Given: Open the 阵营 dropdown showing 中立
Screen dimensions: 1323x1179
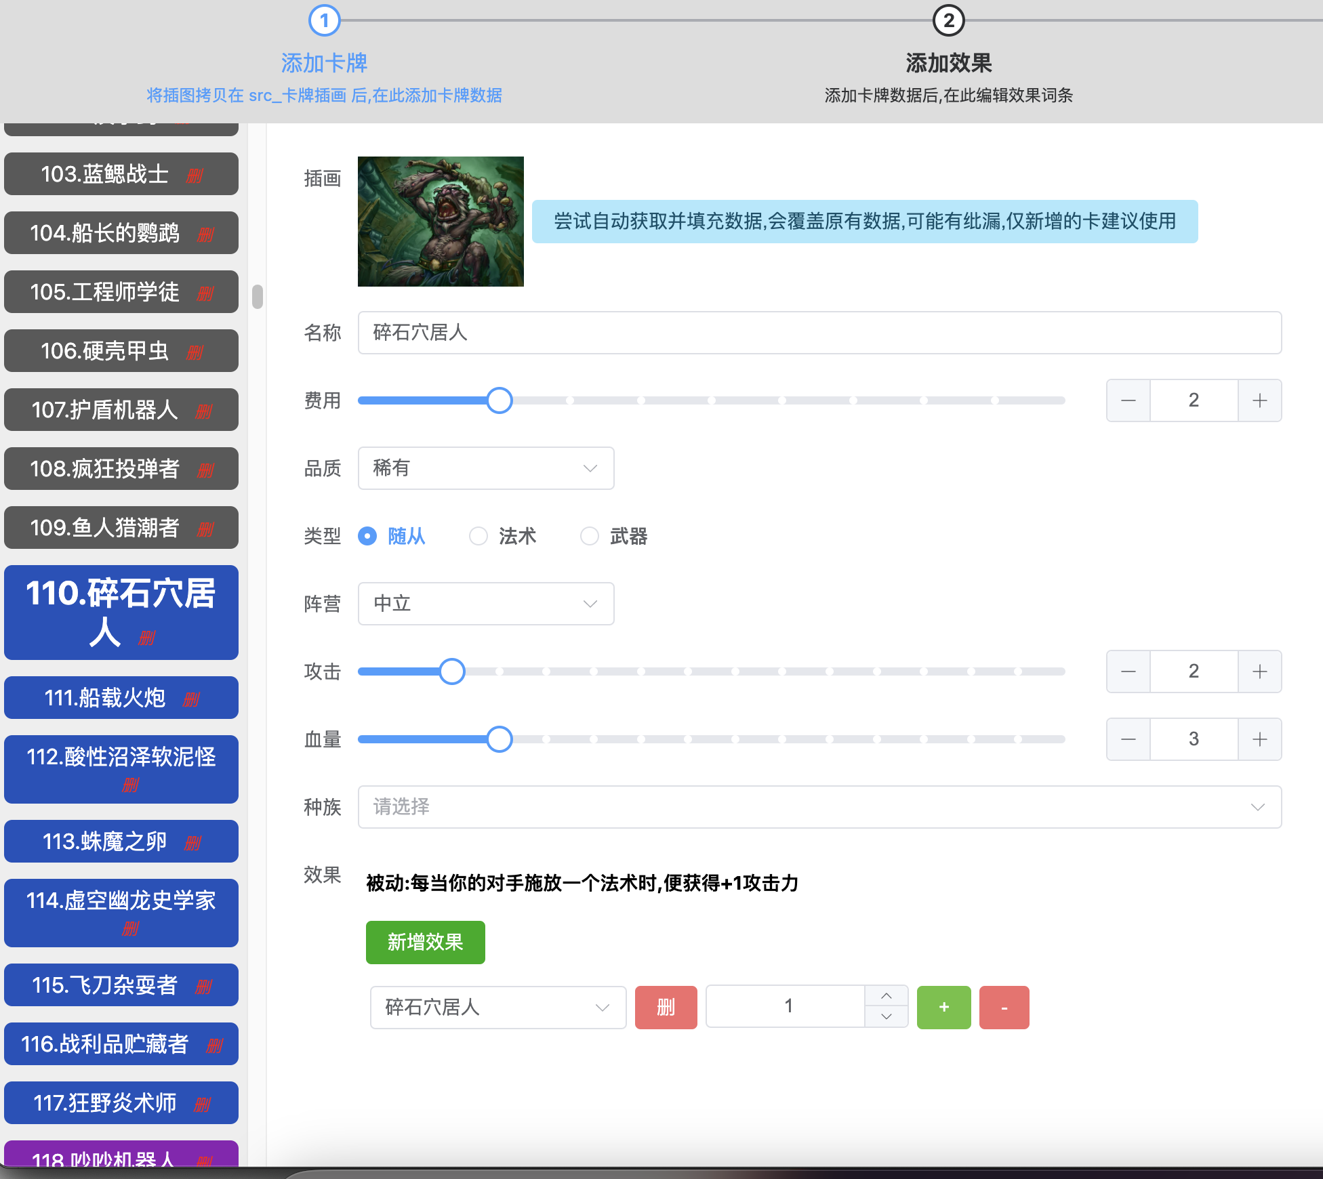Looking at the screenshot, I should click(x=485, y=604).
